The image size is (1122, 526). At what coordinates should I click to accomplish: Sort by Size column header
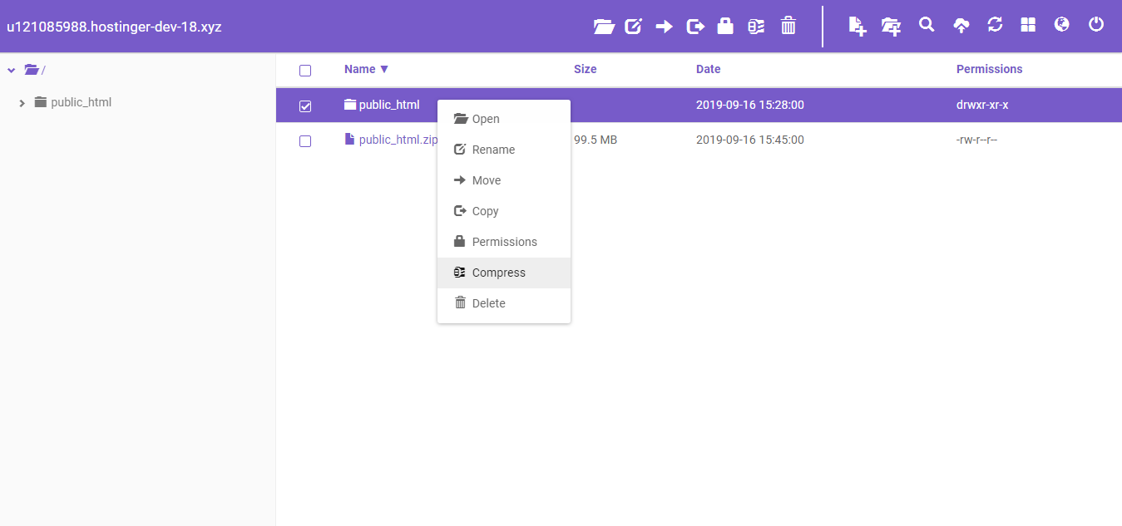585,69
